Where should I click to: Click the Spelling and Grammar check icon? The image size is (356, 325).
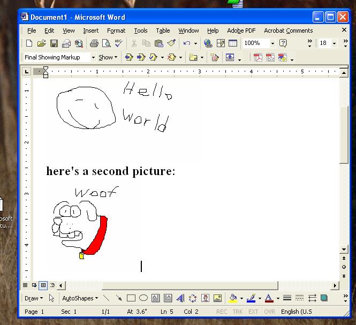[x=118, y=43]
